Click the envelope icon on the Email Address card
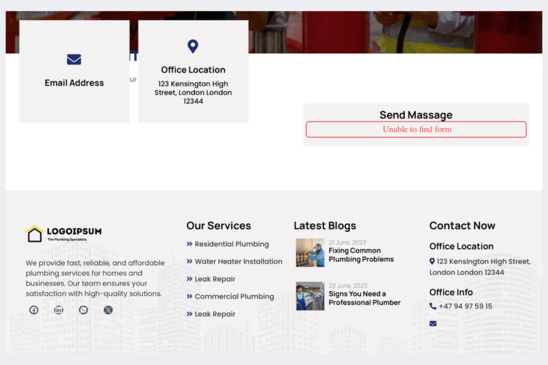This screenshot has height=365, width=548. click(74, 60)
